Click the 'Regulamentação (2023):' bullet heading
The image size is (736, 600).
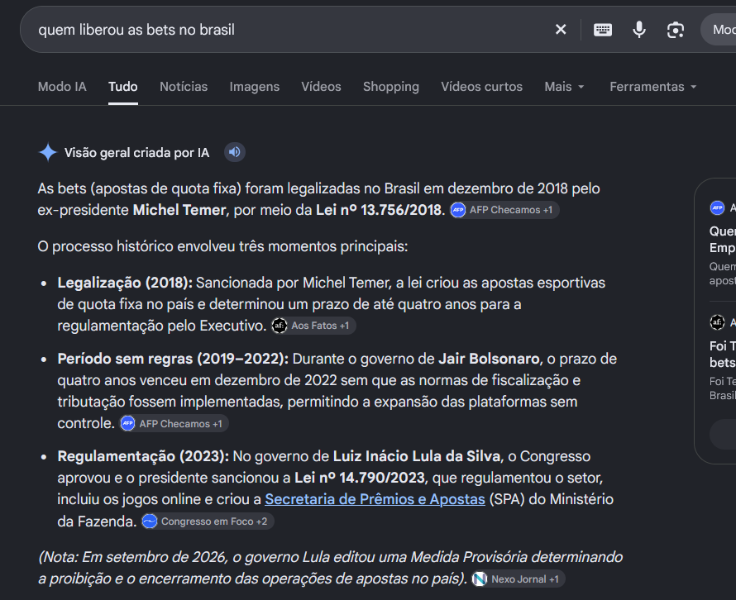143,456
